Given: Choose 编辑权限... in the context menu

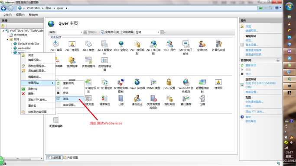Looking at the screenshot, I should point(38,60).
